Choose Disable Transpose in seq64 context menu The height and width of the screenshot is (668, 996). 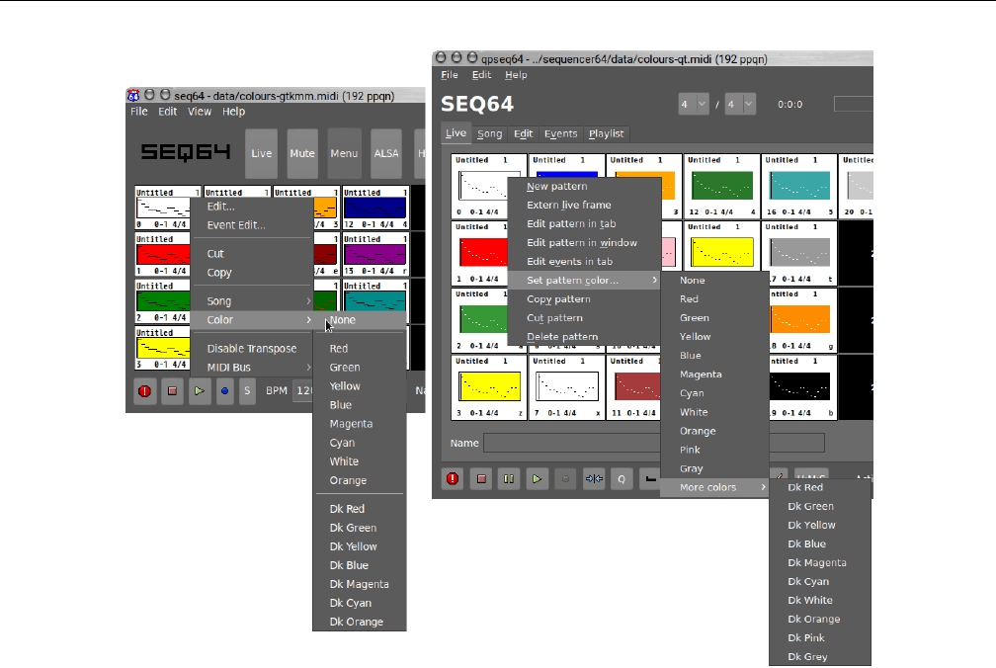tap(252, 348)
